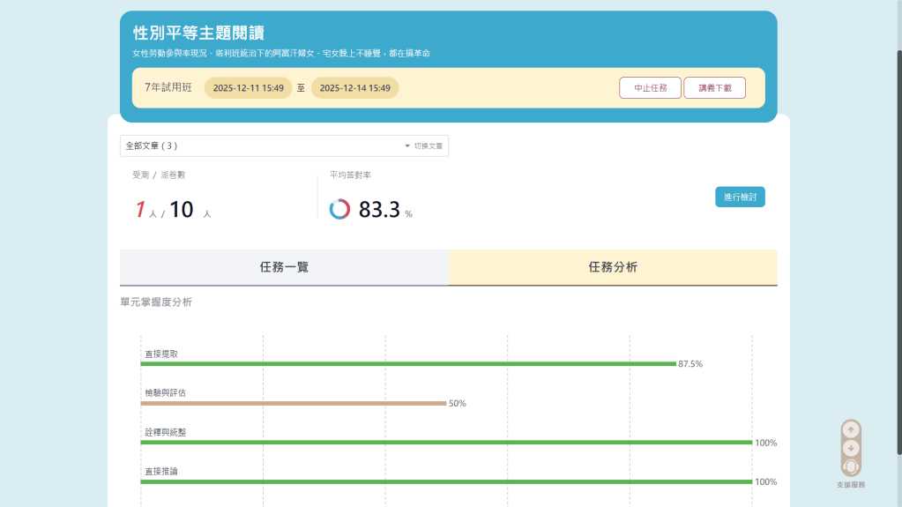This screenshot has height=507, width=902.
Task: Click the 直接推論 100% bar
Action: pyautogui.click(x=446, y=482)
